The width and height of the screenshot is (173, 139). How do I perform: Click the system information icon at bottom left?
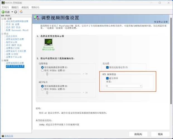[x=3, y=136]
